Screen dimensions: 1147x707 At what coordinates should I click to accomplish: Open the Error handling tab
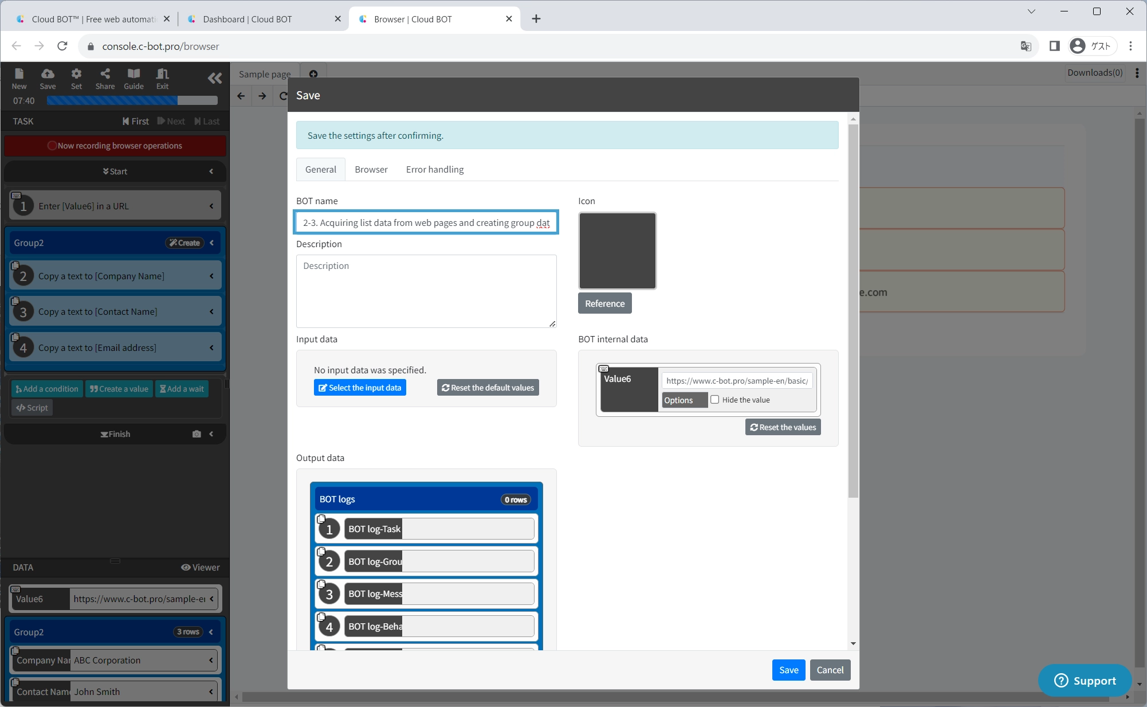[x=434, y=169]
